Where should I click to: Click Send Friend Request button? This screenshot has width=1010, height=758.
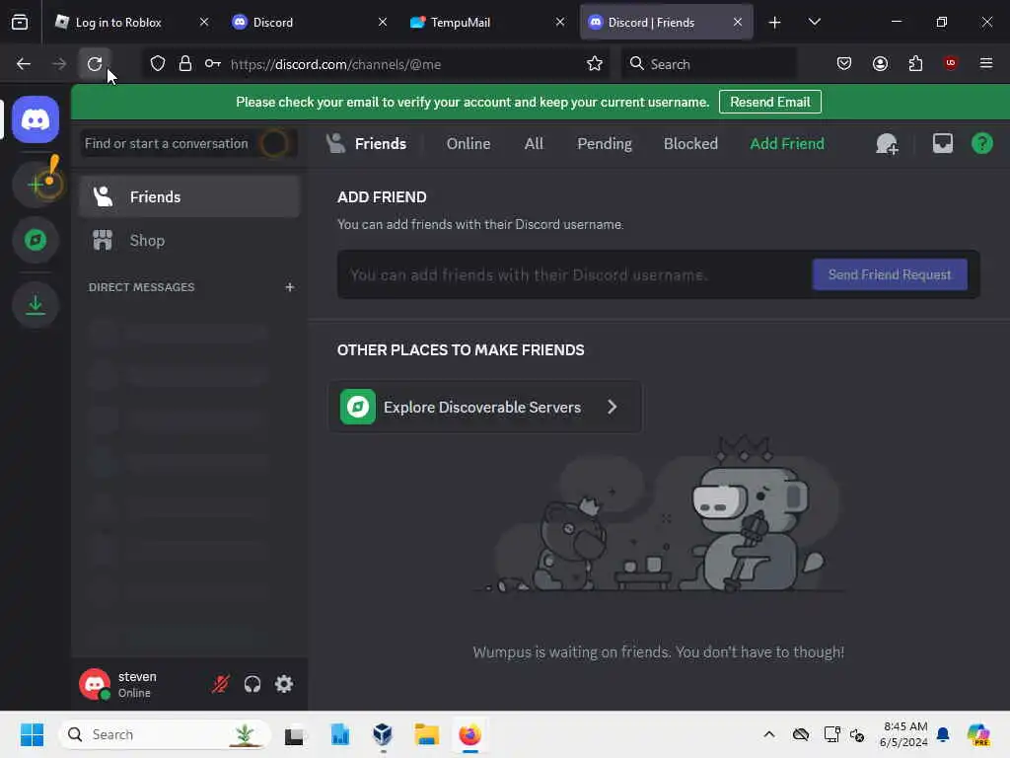tap(890, 274)
